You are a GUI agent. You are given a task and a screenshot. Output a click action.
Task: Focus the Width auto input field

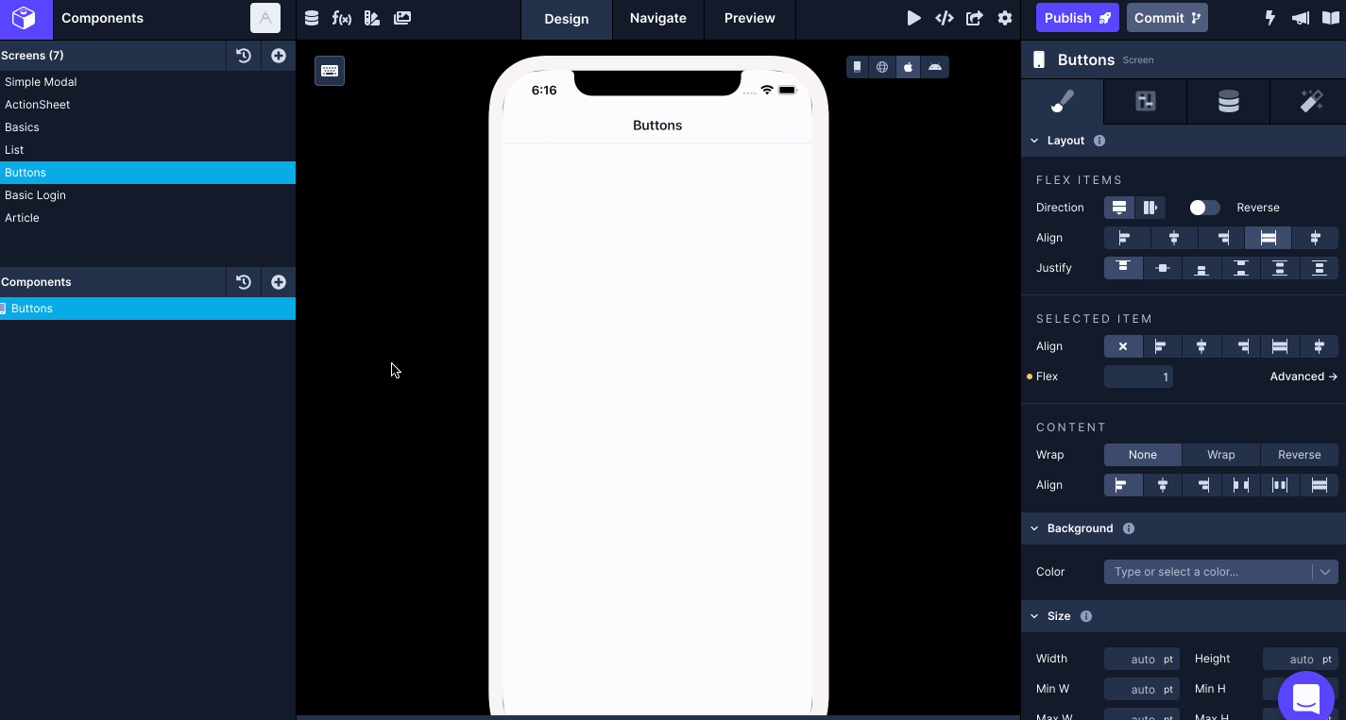pos(1132,660)
